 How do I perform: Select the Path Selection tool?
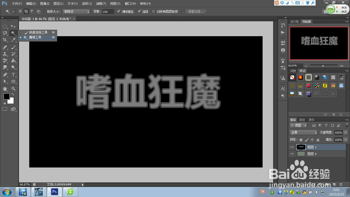(5, 81)
